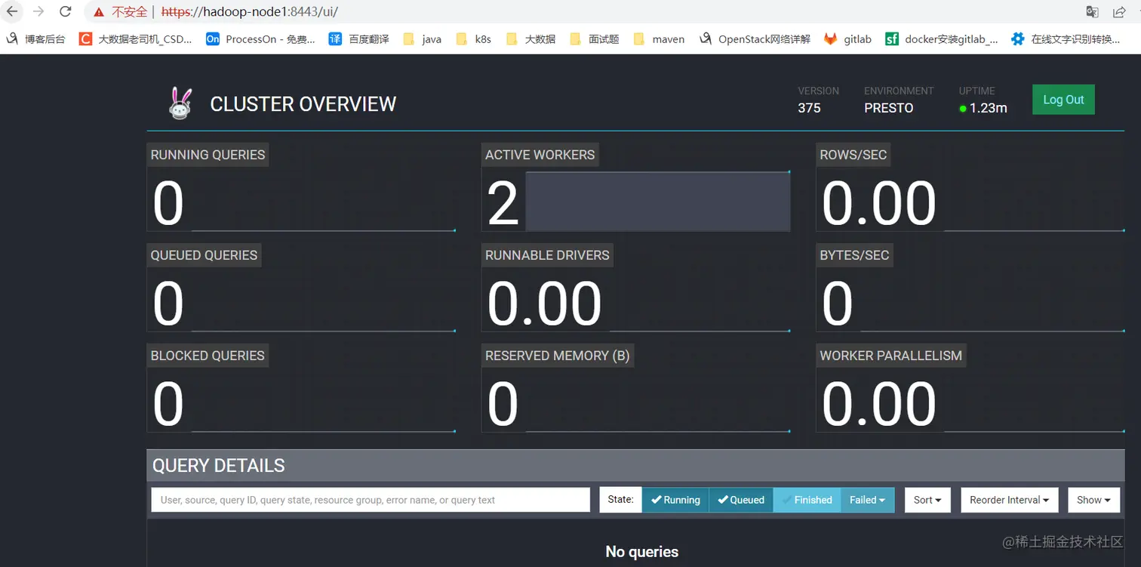This screenshot has width=1141, height=567.
Task: Click the version value 375
Action: [x=809, y=108]
